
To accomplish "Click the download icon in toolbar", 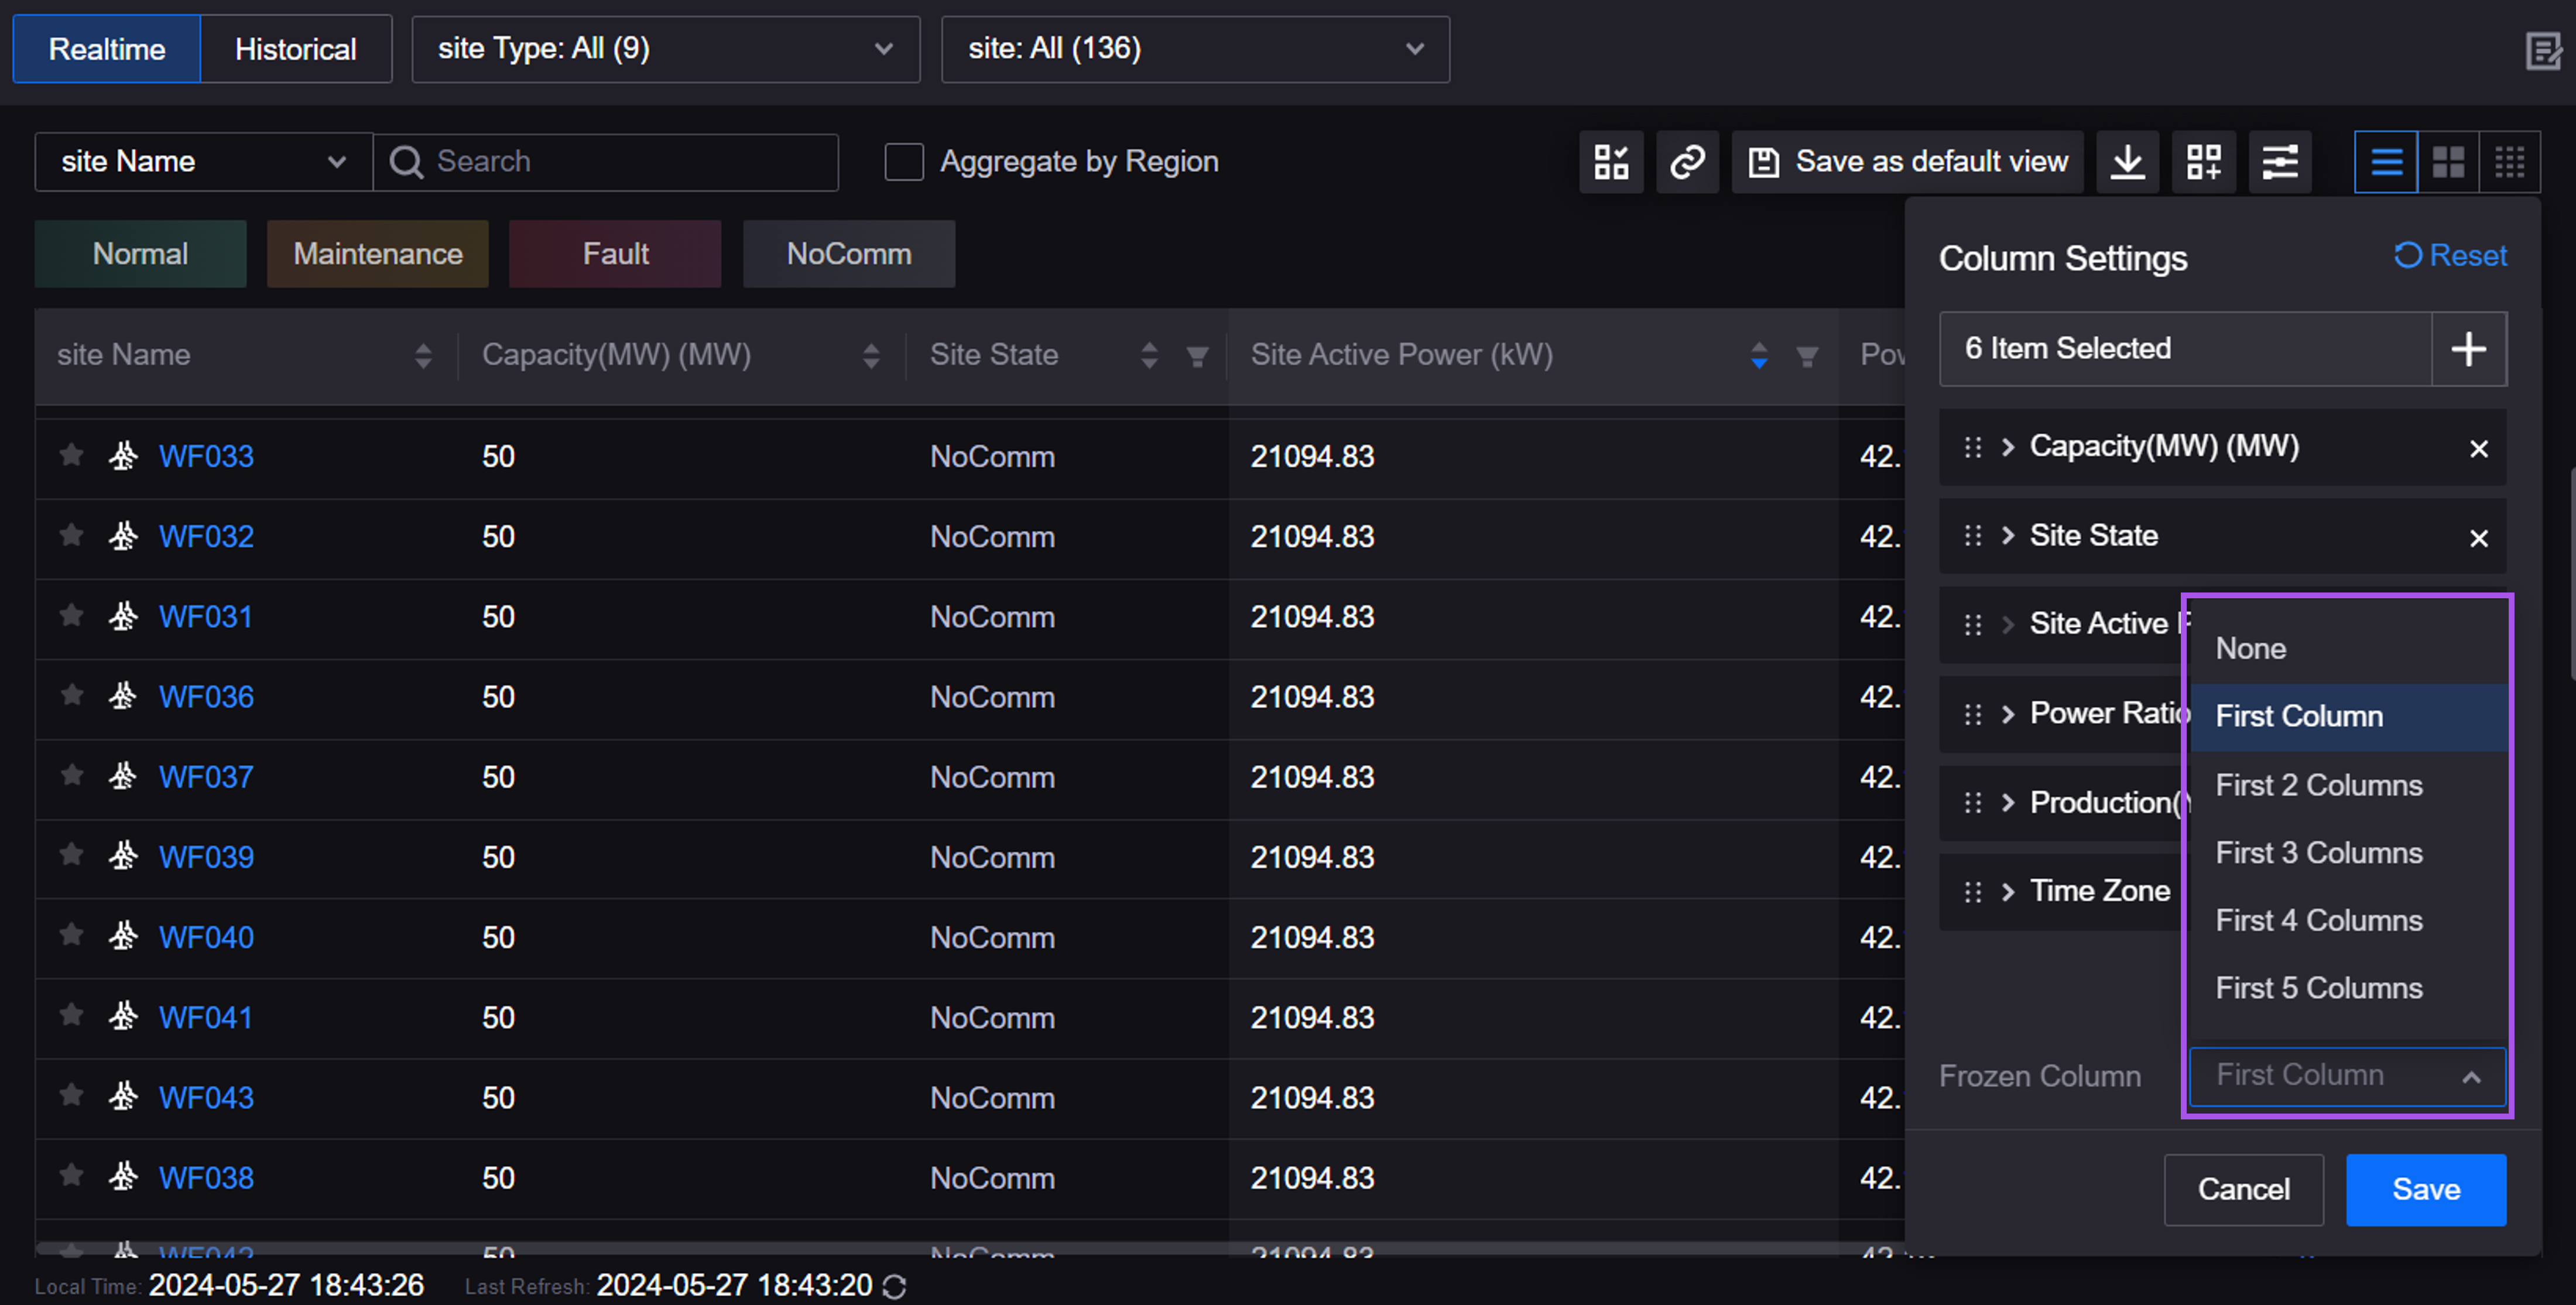I will pos(2127,162).
